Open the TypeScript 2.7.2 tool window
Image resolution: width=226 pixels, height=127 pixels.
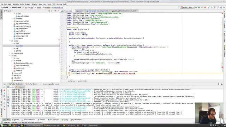[x=76, y=120]
